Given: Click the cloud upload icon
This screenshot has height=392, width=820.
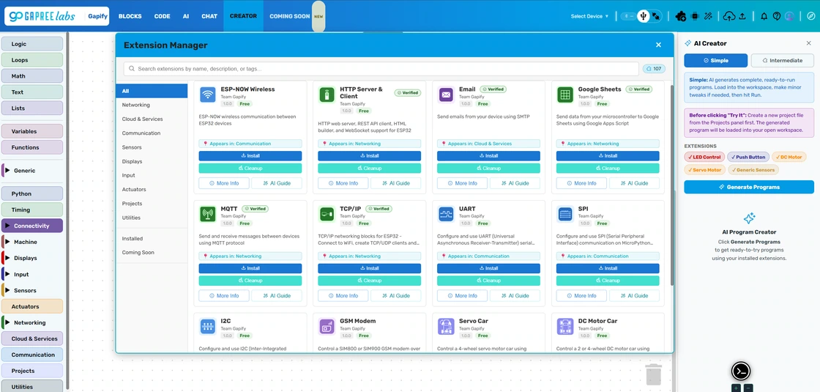Looking at the screenshot, I should pos(729,16).
